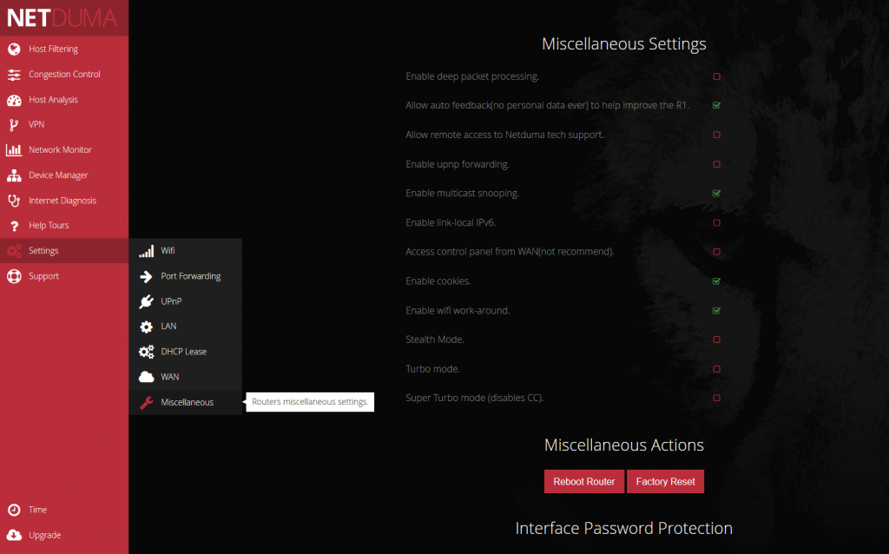Image resolution: width=889 pixels, height=554 pixels.
Task: Click the Host Filtering globe icon
Action: [x=14, y=49]
